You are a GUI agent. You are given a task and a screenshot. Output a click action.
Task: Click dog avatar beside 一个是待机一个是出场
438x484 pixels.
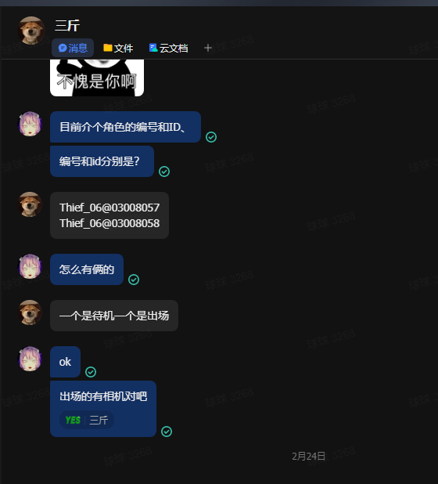tap(30, 312)
